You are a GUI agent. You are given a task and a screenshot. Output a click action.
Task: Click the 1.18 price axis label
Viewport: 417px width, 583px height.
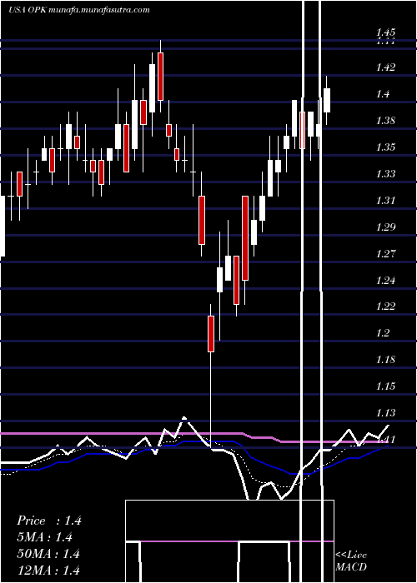click(385, 360)
